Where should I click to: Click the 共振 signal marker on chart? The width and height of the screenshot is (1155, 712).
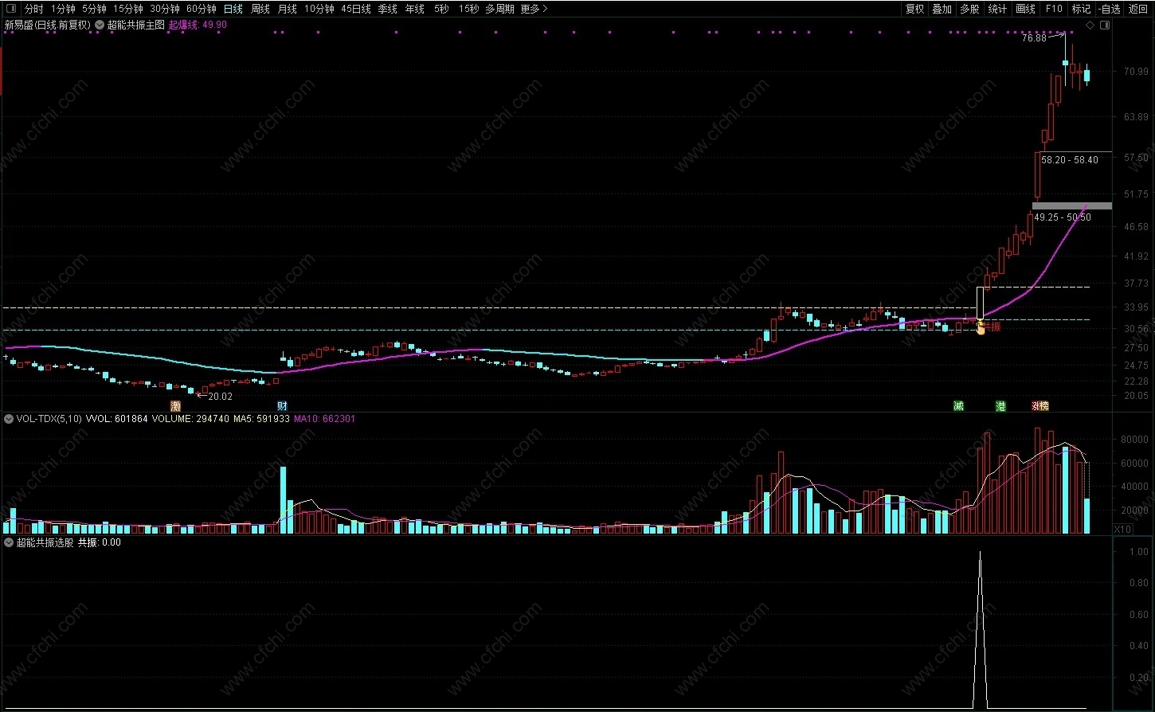(991, 327)
